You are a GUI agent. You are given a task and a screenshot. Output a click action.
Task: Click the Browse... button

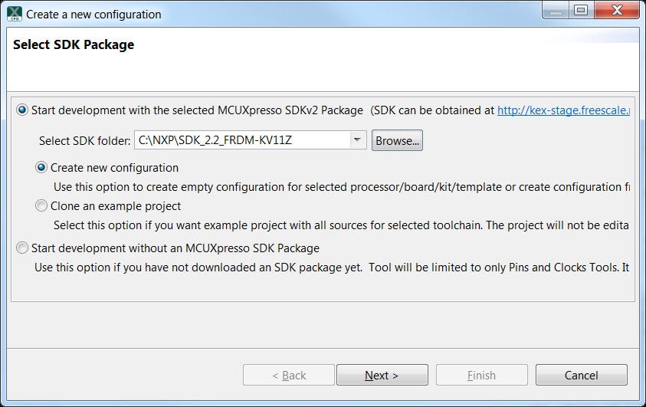tap(397, 140)
